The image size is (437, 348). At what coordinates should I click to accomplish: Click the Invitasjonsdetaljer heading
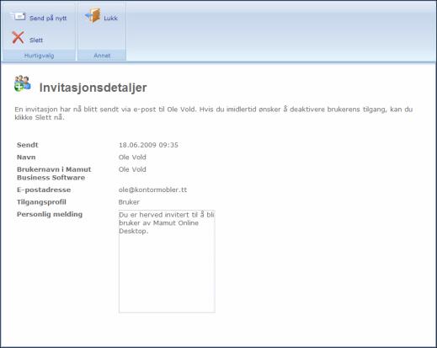click(x=93, y=88)
